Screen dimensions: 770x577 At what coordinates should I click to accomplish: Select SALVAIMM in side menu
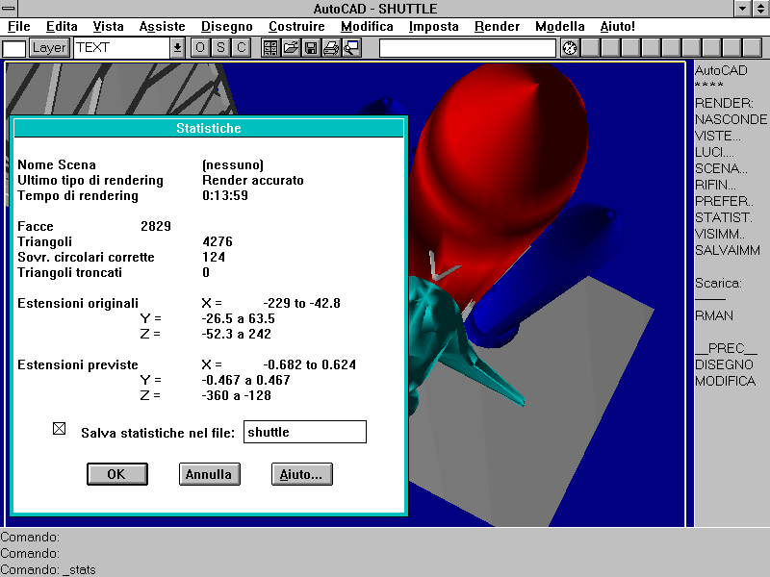tap(728, 250)
